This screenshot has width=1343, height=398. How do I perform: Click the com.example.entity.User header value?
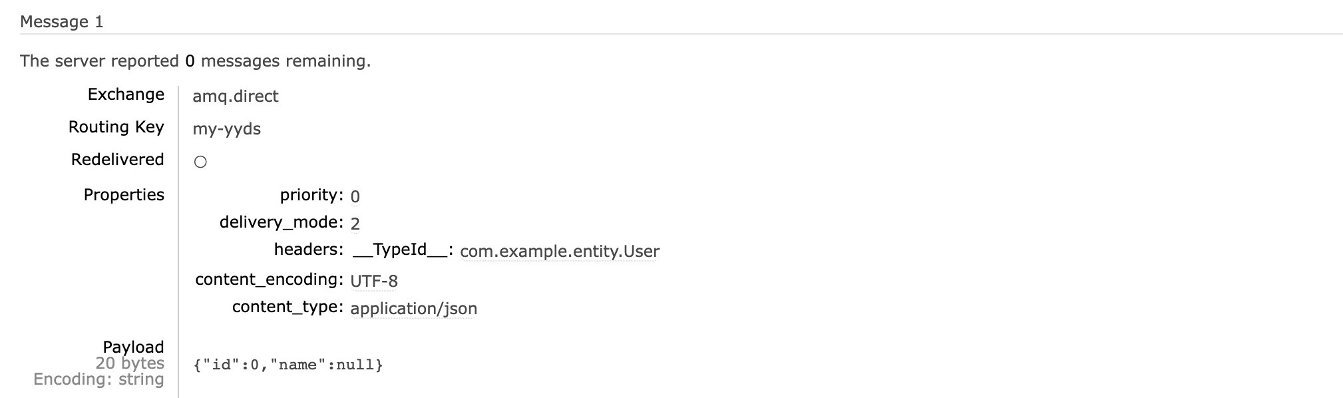(x=560, y=252)
